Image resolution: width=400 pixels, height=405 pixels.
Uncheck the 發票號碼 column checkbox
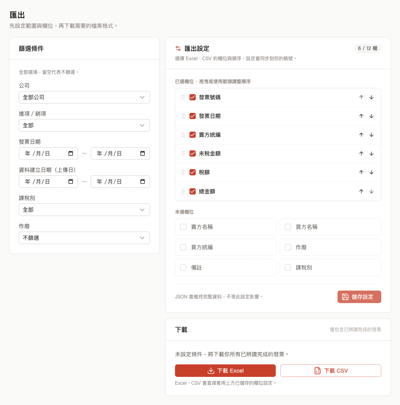pos(193,97)
